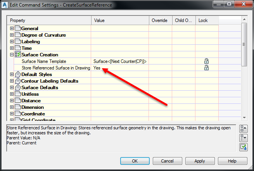254x171 pixels.
Task: Click the scrollbar down arrow
Action: click(244, 118)
